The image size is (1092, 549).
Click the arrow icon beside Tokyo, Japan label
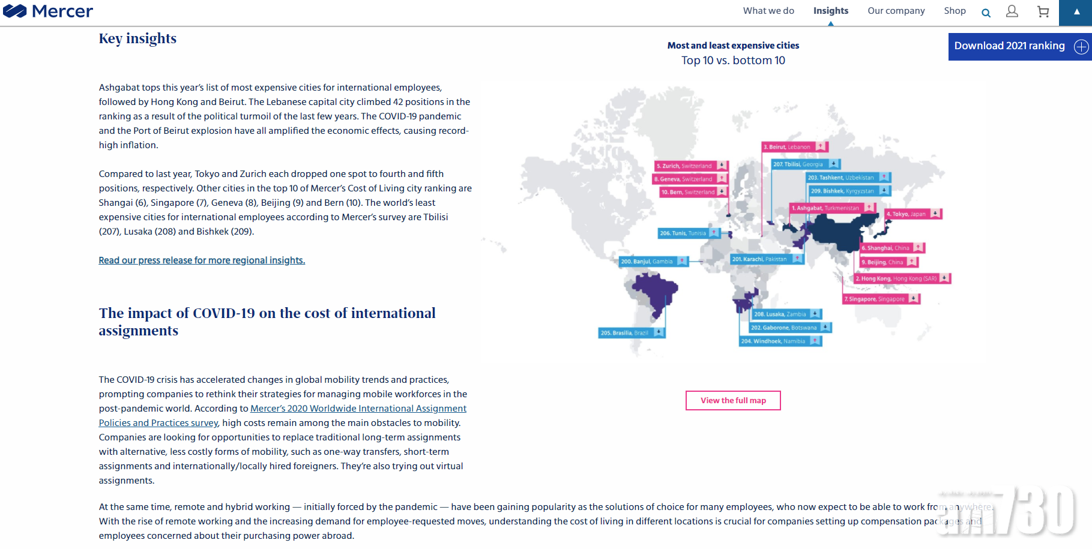pyautogui.click(x=935, y=214)
